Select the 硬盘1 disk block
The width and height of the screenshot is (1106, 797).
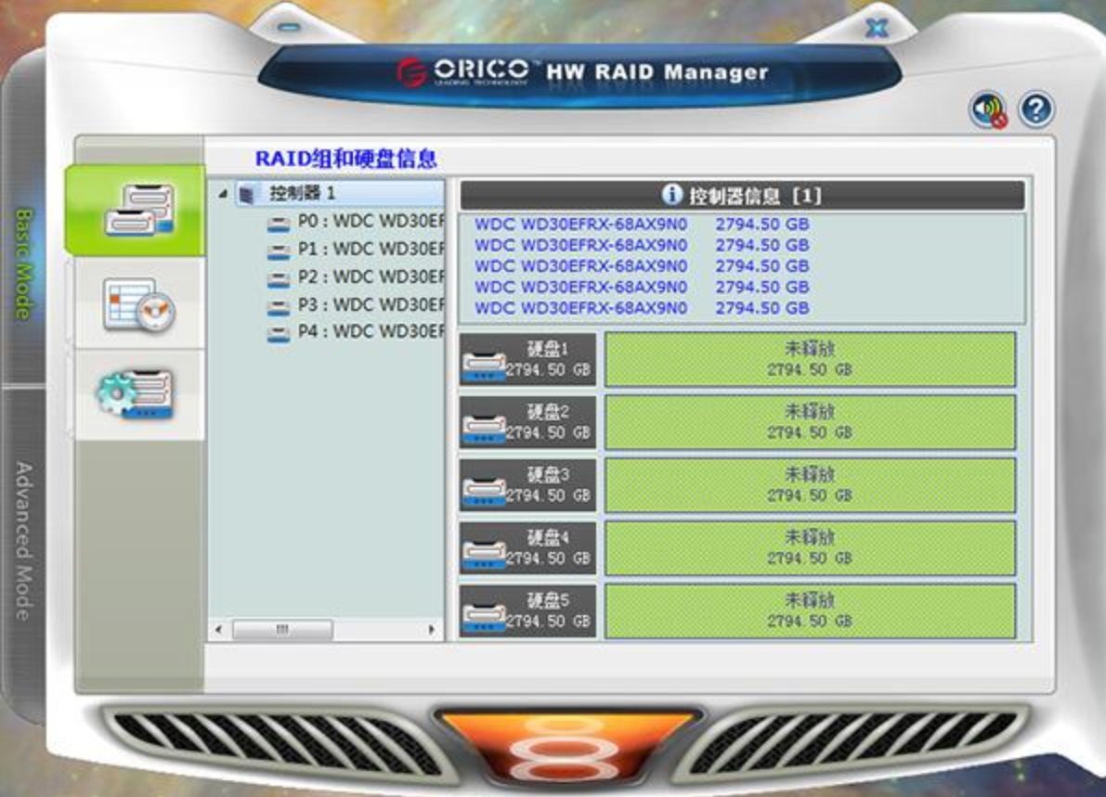tap(527, 359)
